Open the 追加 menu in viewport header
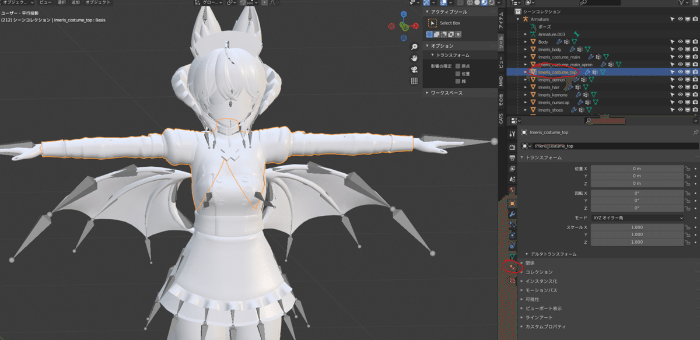 (76, 3)
